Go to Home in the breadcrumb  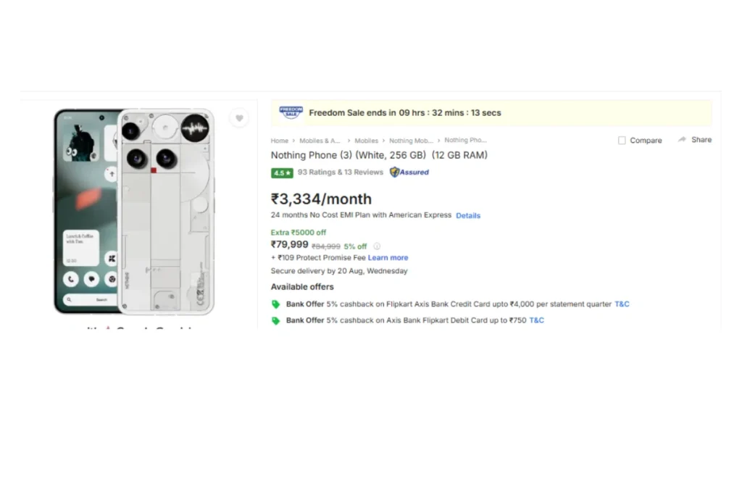tap(280, 141)
